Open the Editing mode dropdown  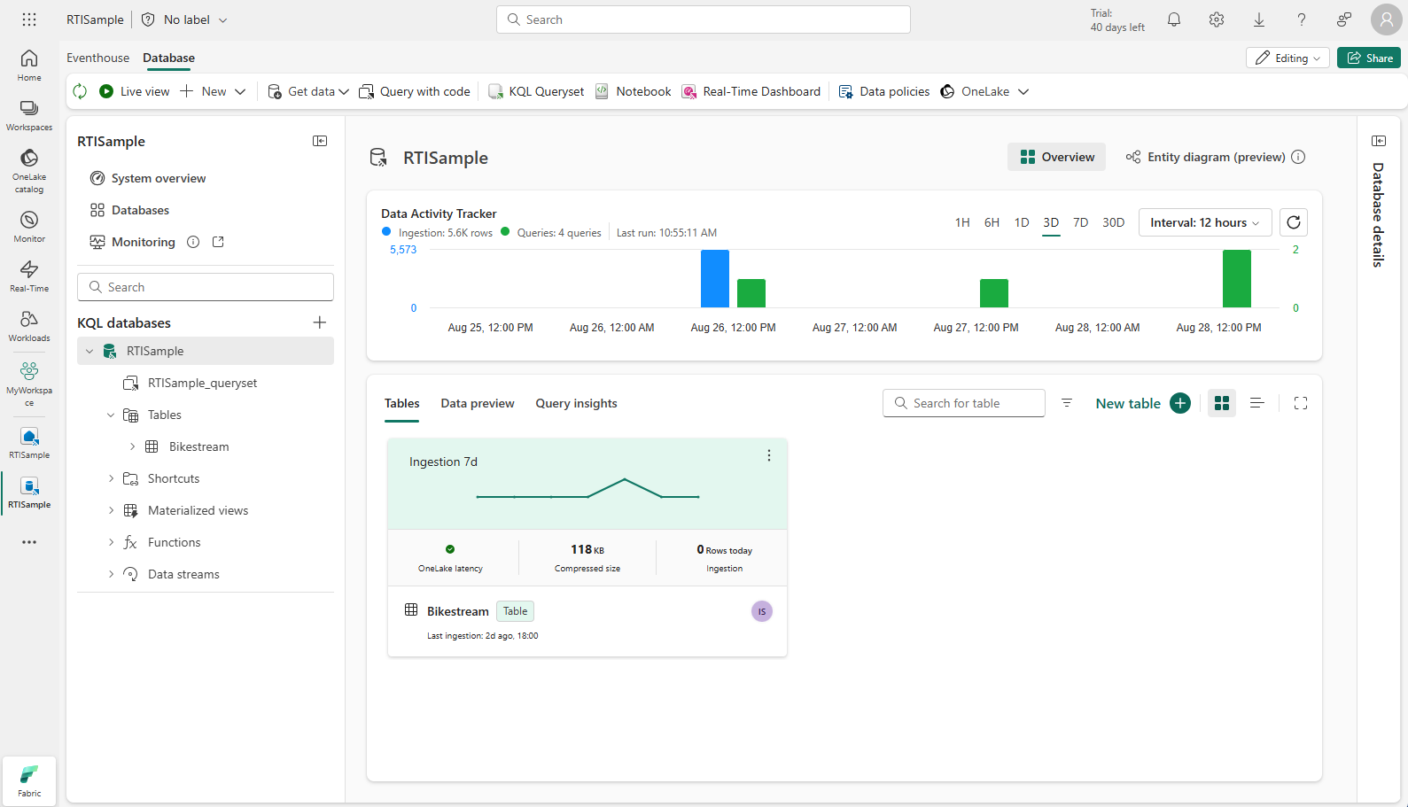(x=1287, y=58)
